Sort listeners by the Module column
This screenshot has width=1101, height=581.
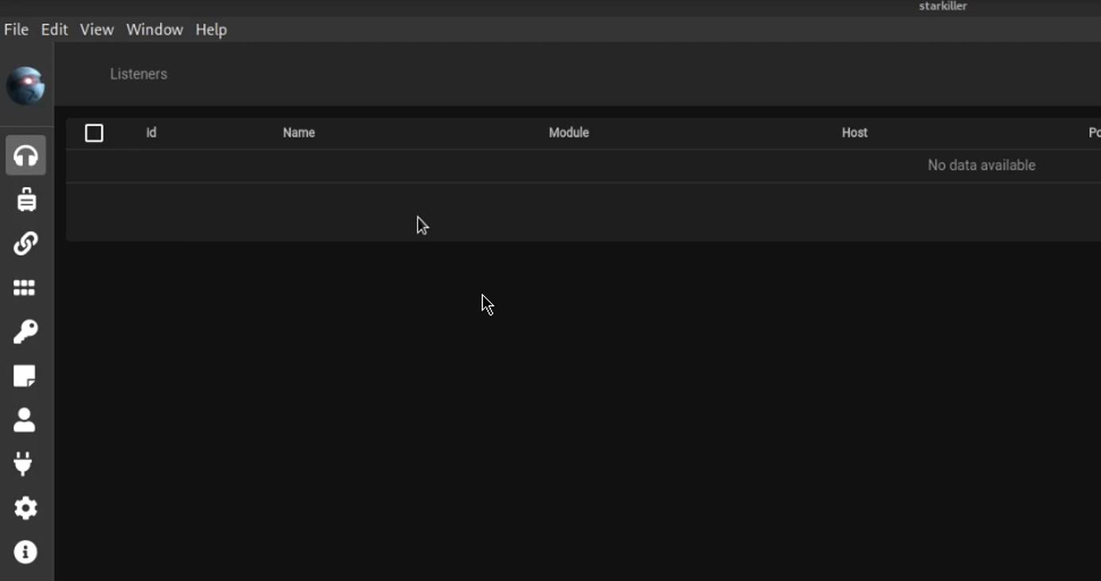point(569,132)
